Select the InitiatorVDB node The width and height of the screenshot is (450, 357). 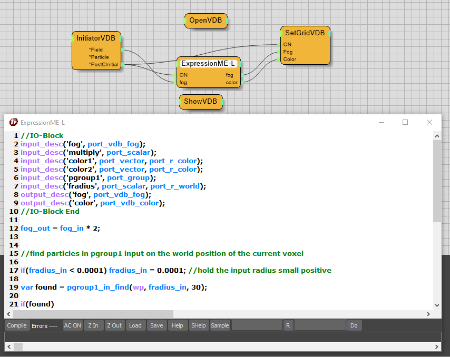[96, 38]
